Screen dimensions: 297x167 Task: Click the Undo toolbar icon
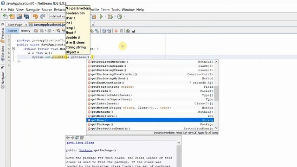pyautogui.click(x=35, y=17)
